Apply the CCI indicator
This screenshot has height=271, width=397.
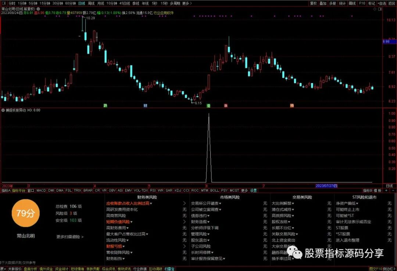186,190
